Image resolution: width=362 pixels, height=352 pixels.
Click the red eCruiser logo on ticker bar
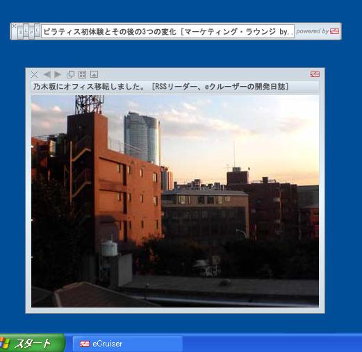coord(334,31)
